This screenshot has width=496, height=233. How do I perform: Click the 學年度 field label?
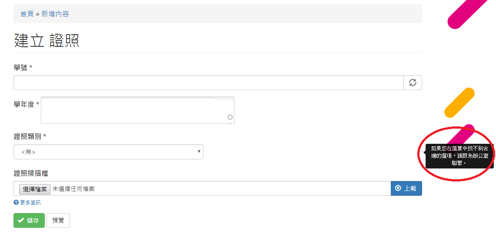point(24,104)
